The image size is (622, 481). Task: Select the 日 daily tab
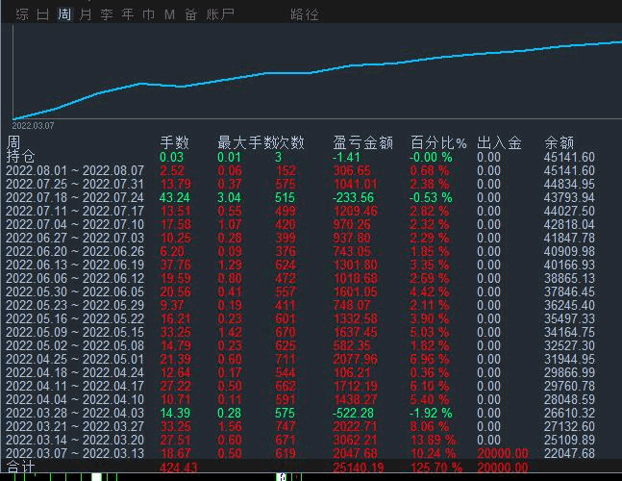coord(42,14)
